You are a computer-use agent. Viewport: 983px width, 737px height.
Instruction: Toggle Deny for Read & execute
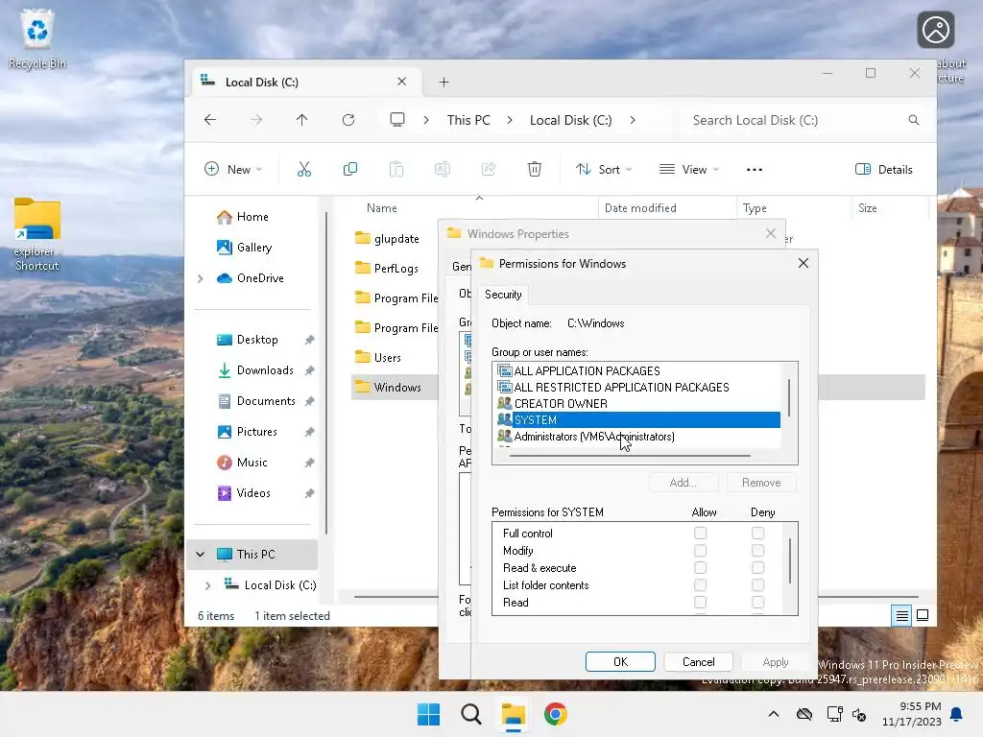[758, 568]
